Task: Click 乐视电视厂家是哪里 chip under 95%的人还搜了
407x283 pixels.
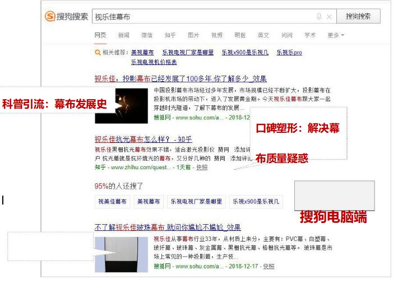Action: (x=196, y=202)
